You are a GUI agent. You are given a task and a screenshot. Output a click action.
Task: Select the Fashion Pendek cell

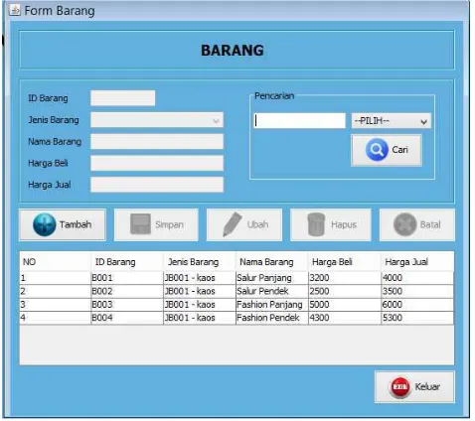pos(272,318)
